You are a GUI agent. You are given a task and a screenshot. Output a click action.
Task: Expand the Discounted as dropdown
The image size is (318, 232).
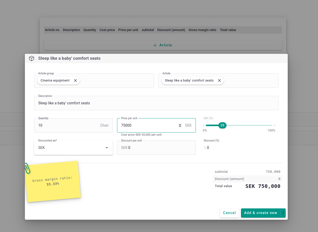(107, 148)
